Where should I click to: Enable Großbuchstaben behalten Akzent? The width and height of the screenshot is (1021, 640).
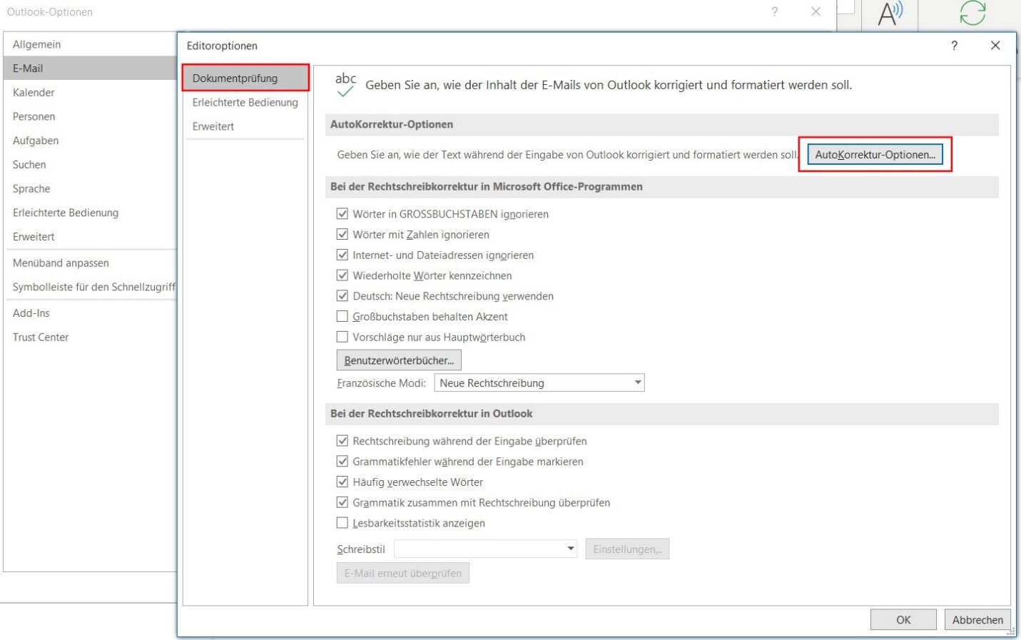pyautogui.click(x=342, y=316)
